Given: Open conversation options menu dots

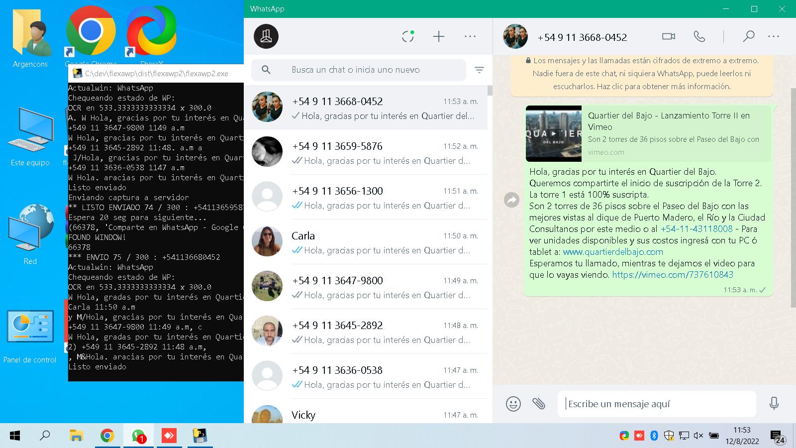Looking at the screenshot, I should coord(773,36).
